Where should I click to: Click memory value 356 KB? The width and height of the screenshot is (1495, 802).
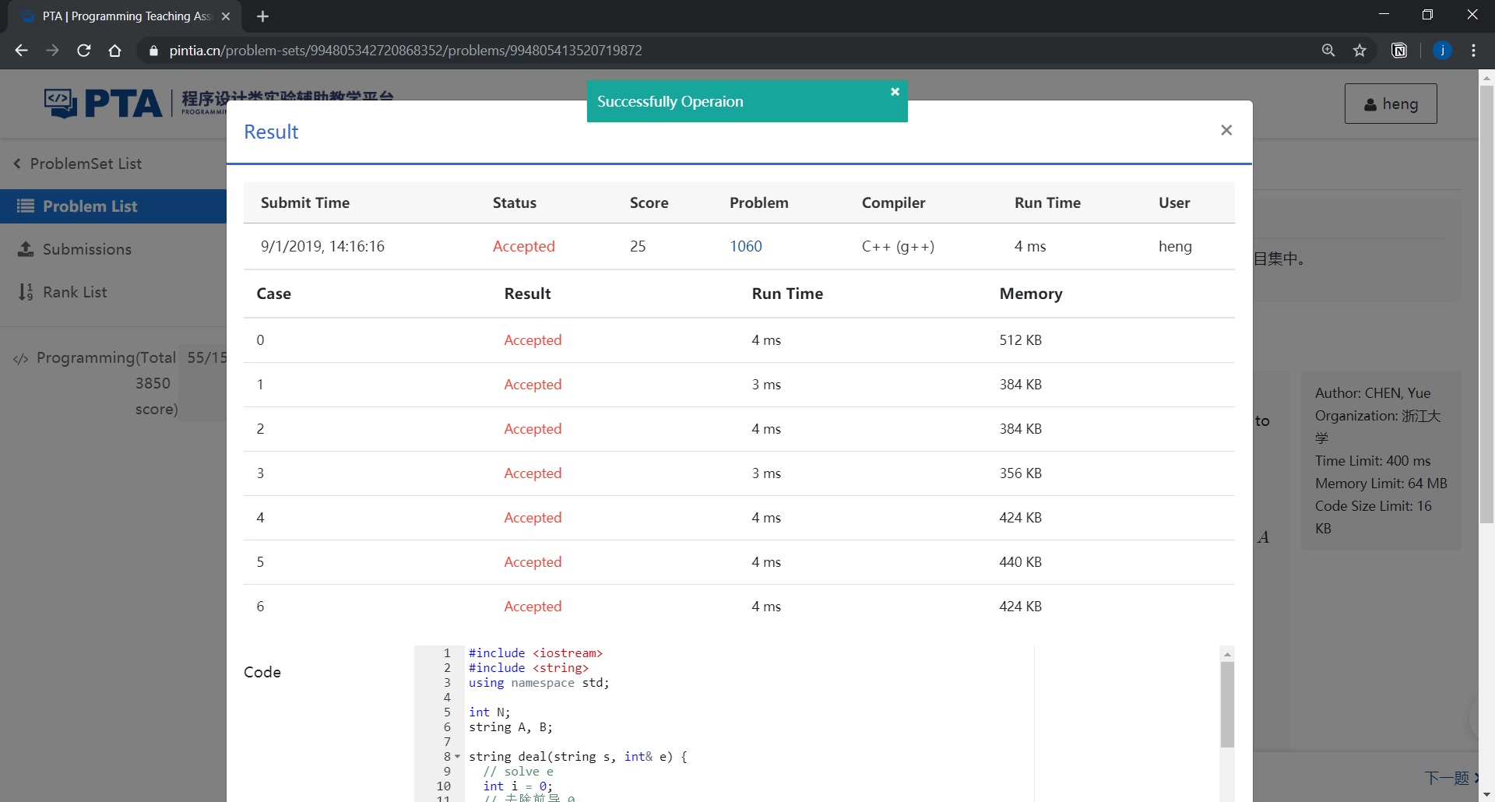[1020, 473]
